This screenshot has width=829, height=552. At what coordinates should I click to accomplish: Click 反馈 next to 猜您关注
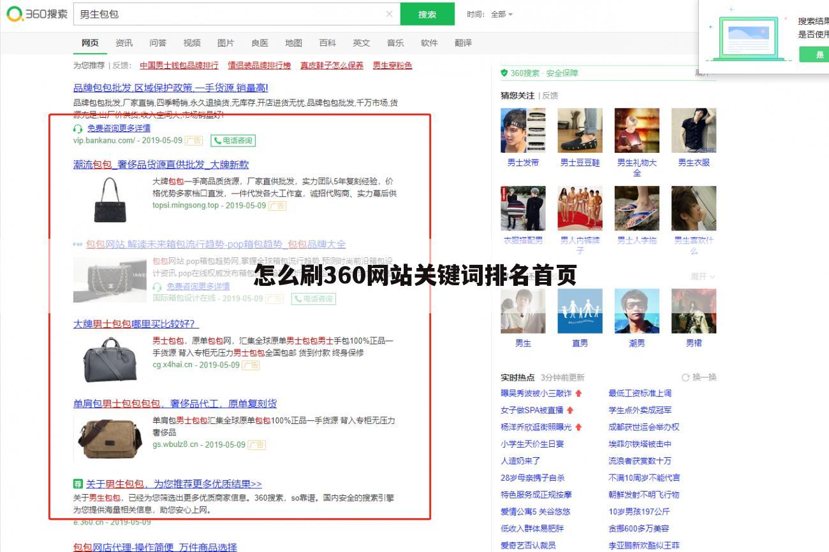pyautogui.click(x=550, y=96)
